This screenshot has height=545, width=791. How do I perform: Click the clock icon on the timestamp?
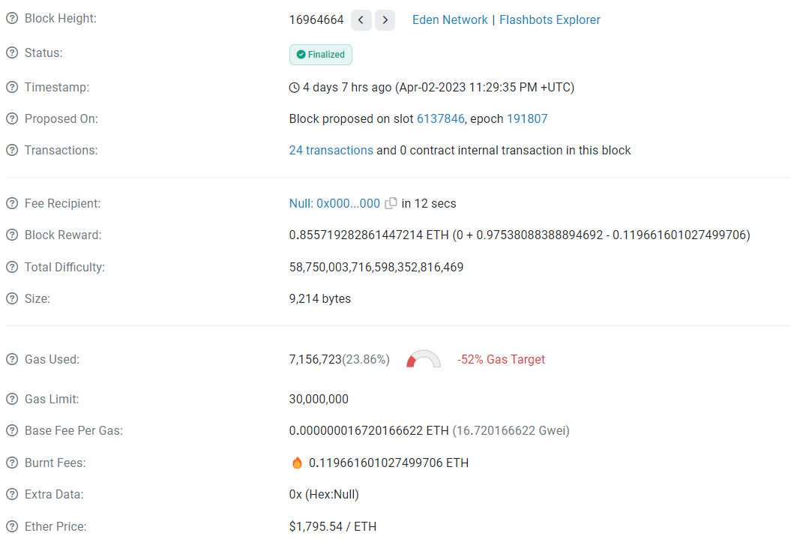293,87
